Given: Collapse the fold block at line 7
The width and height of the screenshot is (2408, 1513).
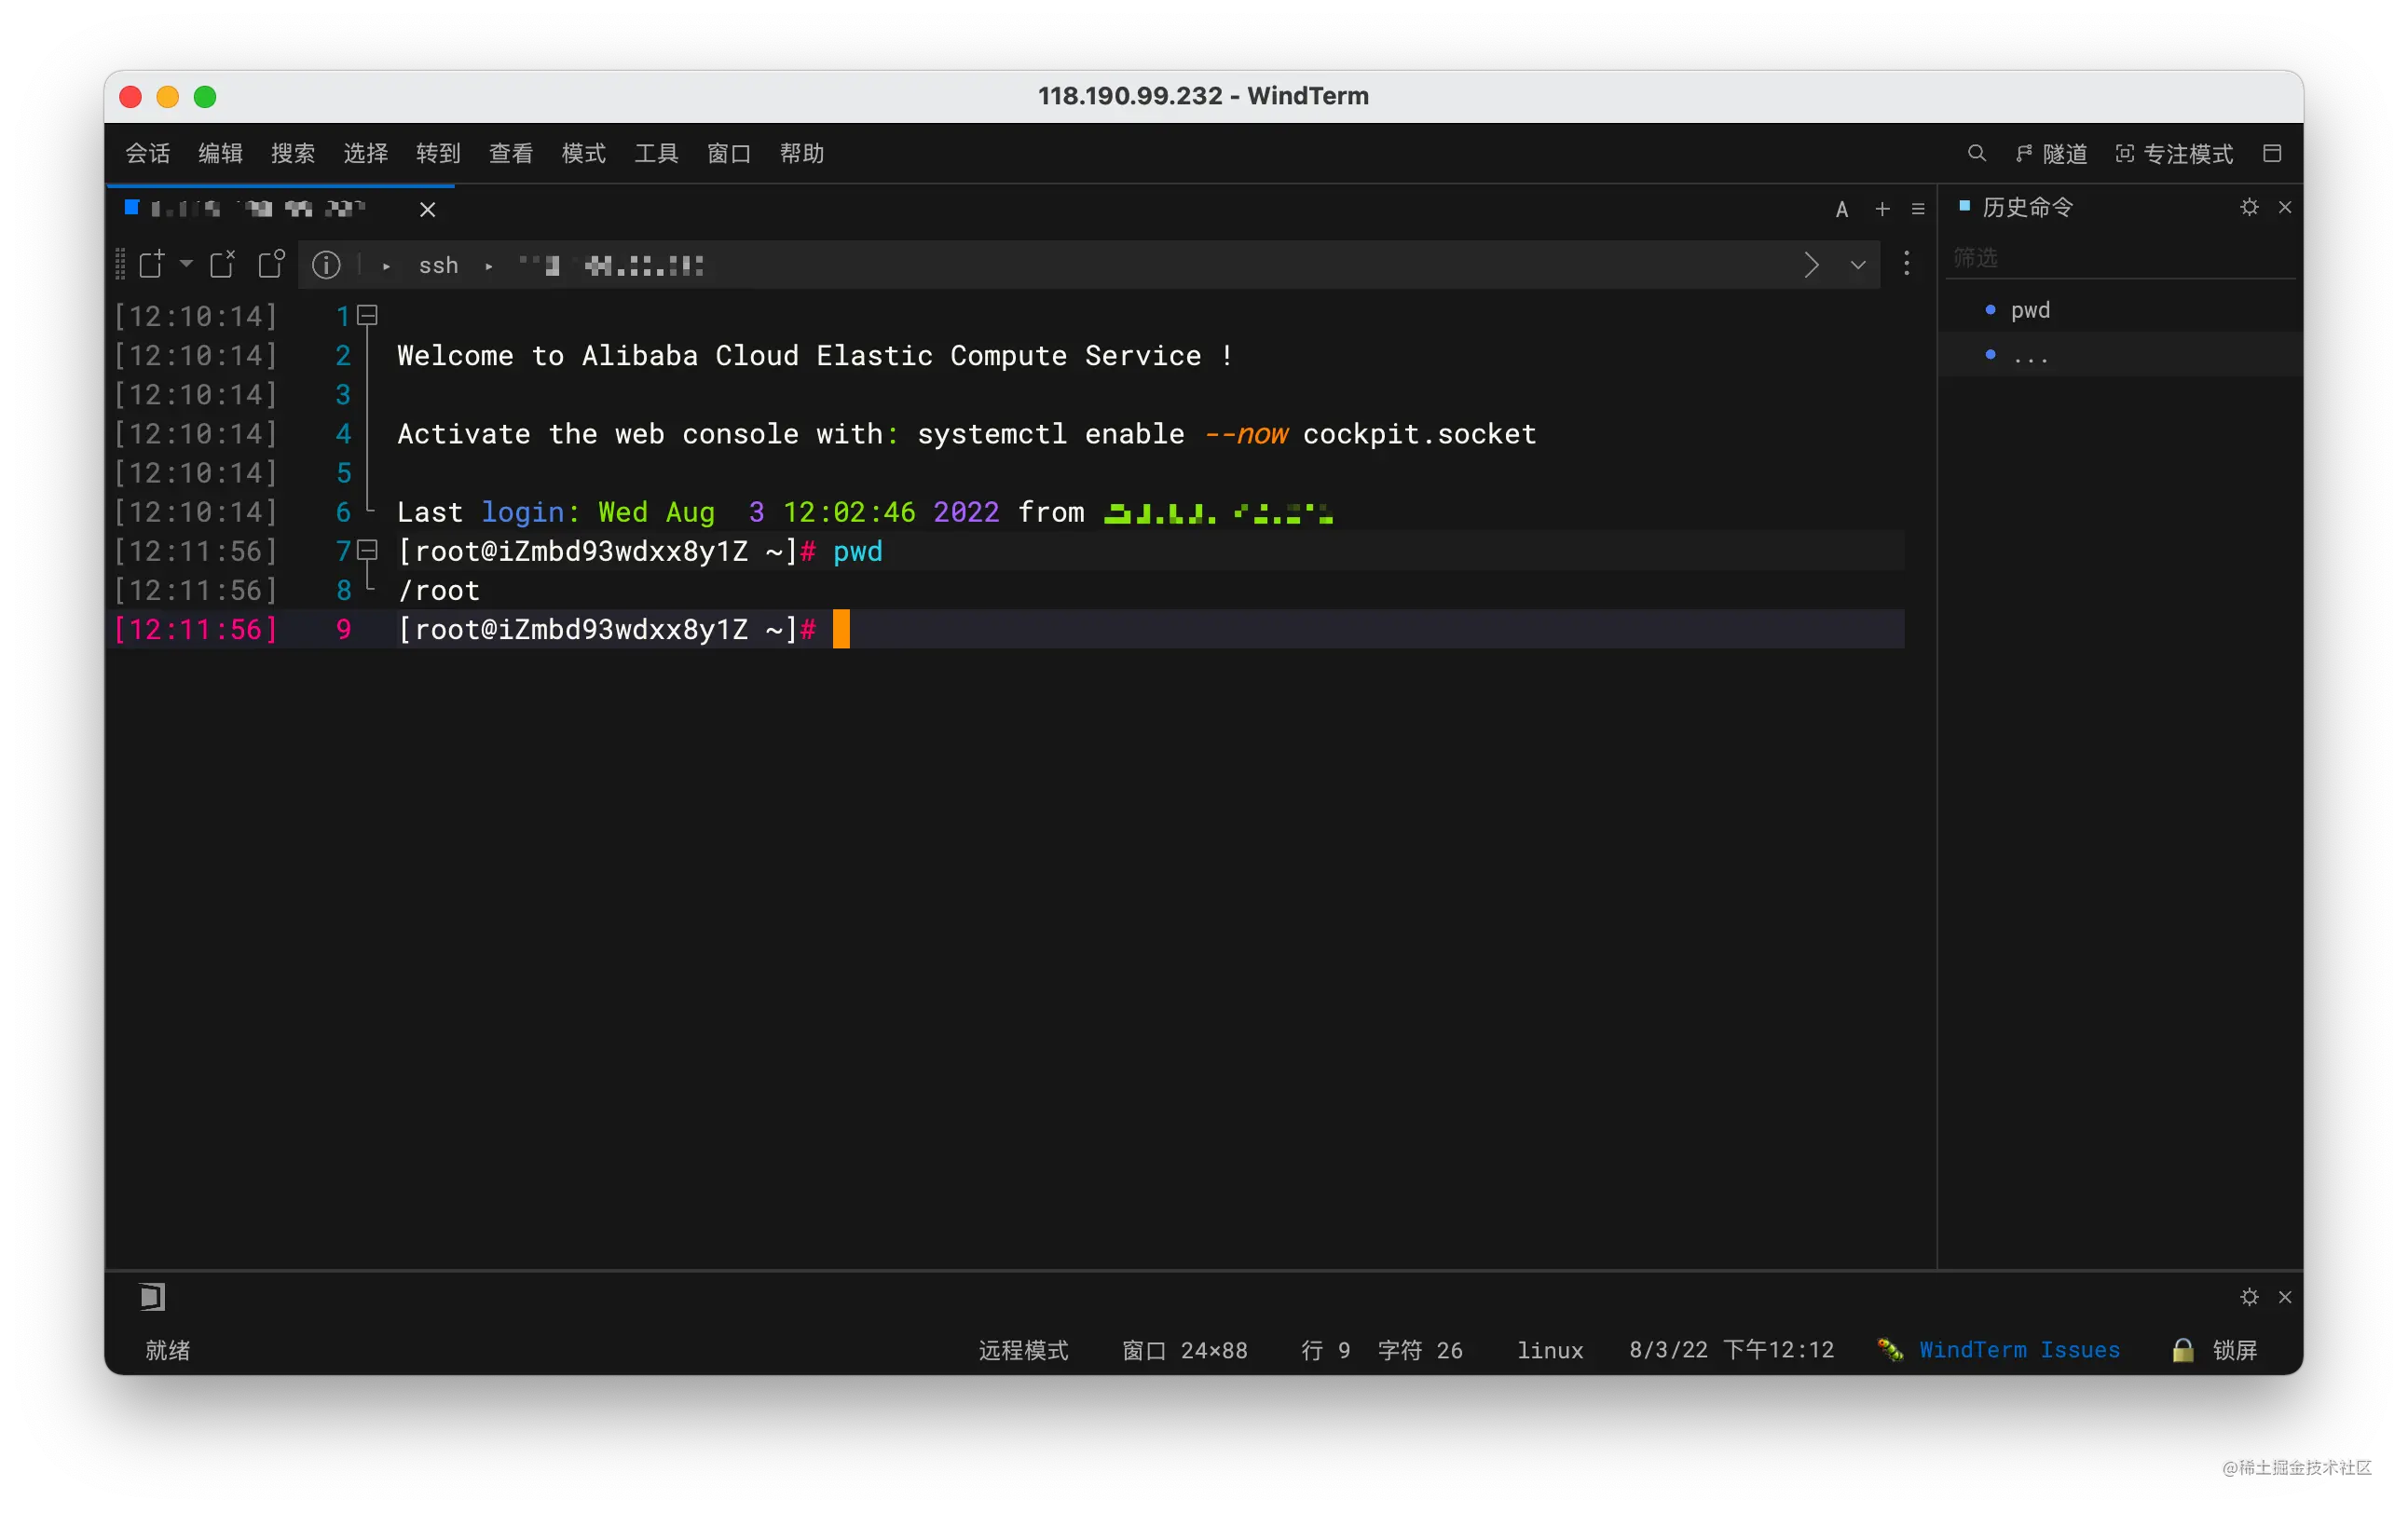Looking at the screenshot, I should pyautogui.click(x=368, y=550).
